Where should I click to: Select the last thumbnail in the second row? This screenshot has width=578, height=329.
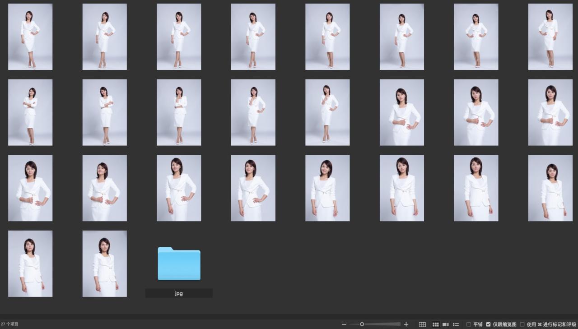pyautogui.click(x=550, y=112)
